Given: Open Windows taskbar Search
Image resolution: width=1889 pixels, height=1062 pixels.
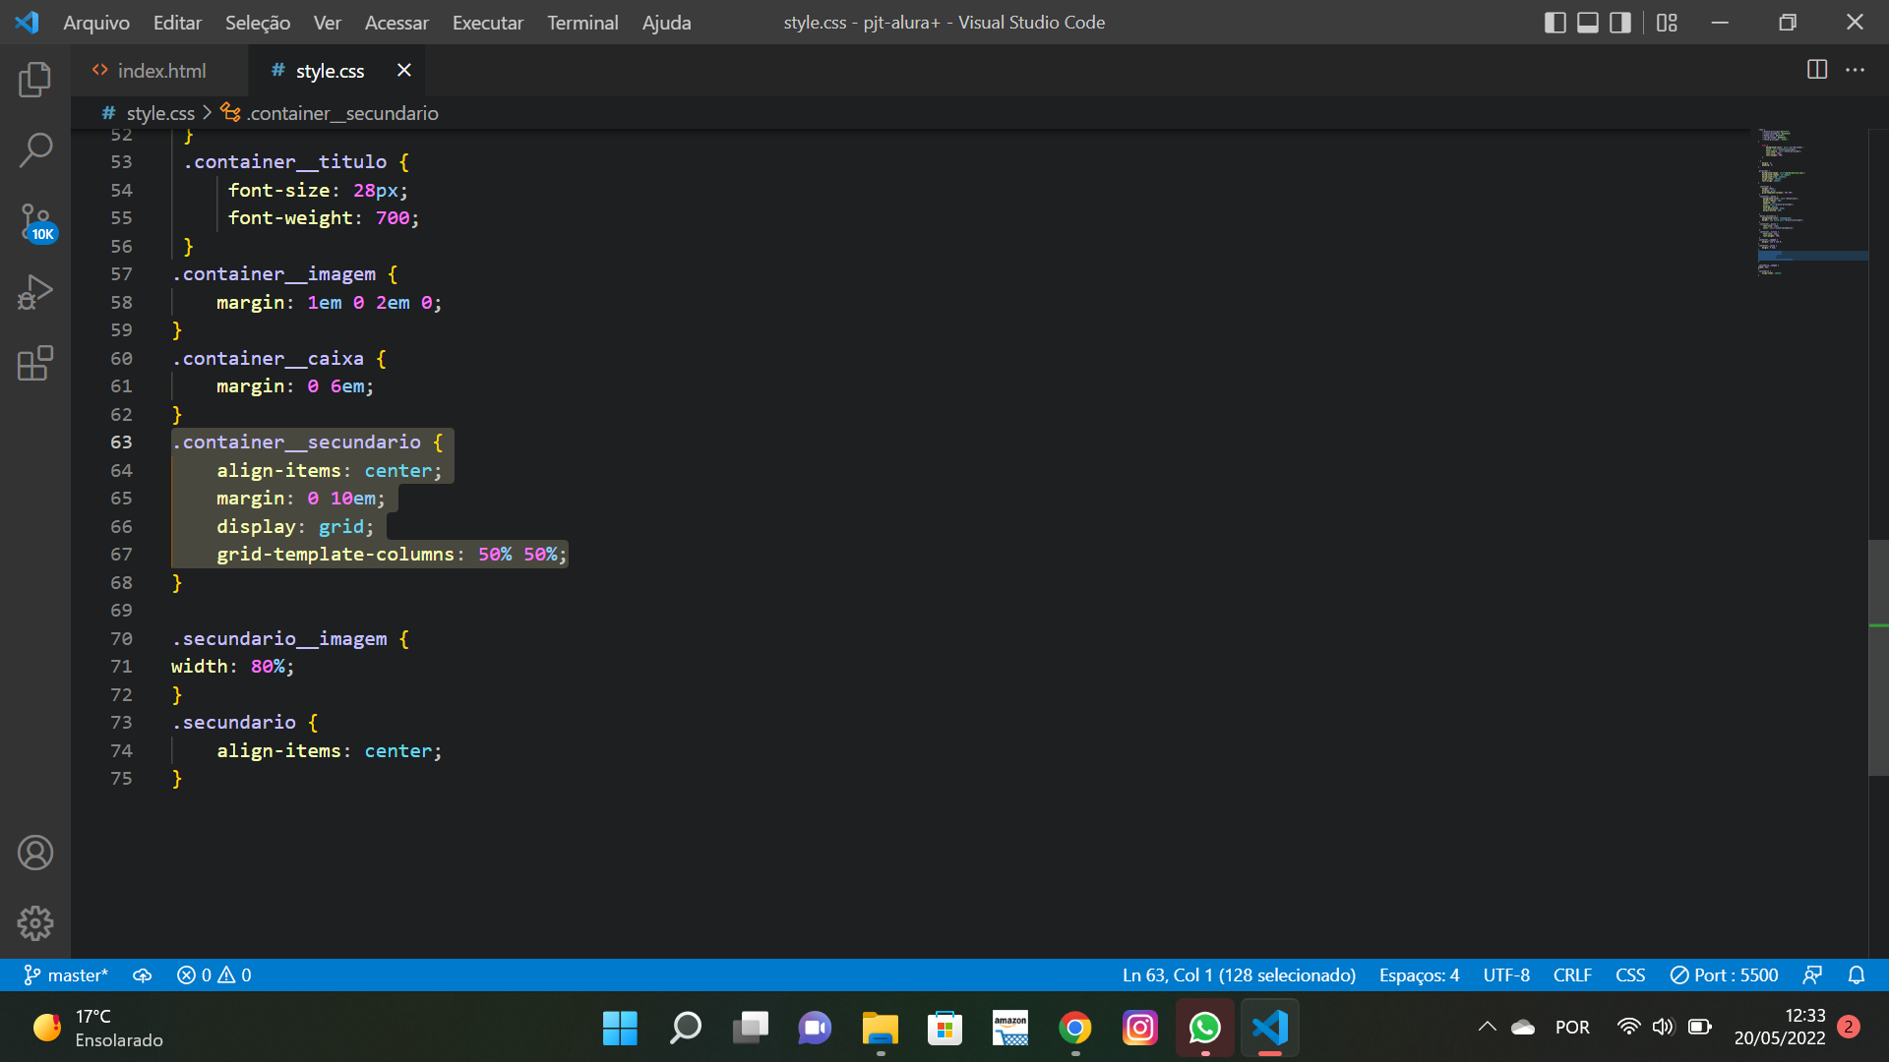Looking at the screenshot, I should click(685, 1029).
